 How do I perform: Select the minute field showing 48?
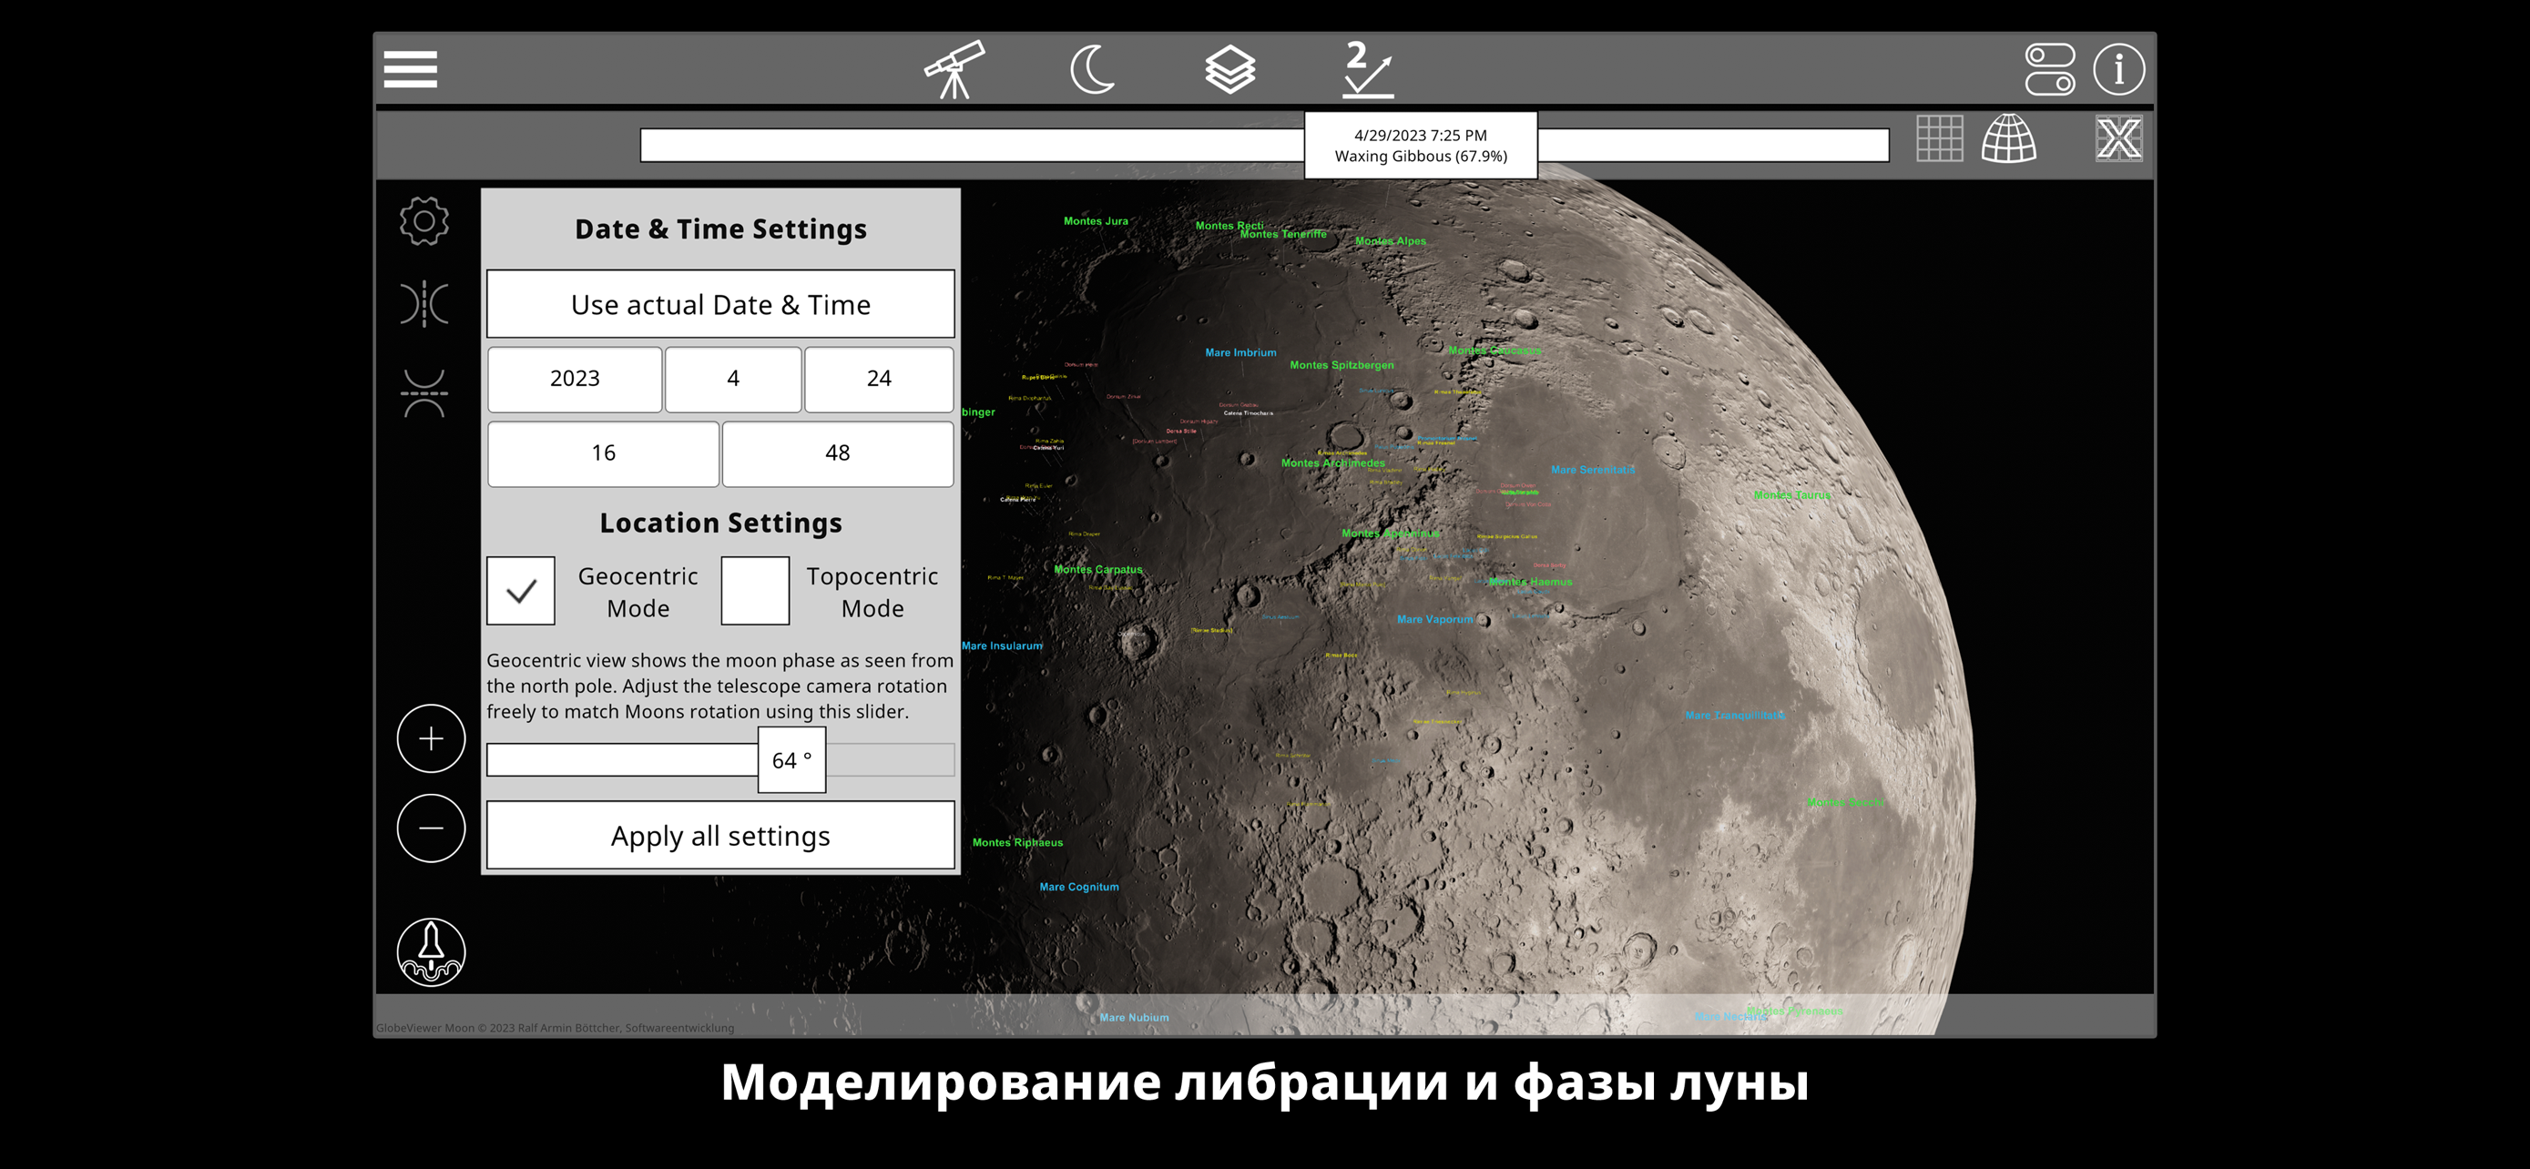coord(838,453)
